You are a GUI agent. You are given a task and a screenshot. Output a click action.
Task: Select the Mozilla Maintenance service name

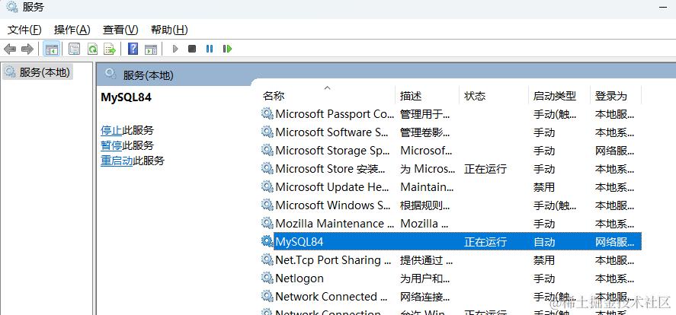click(335, 224)
